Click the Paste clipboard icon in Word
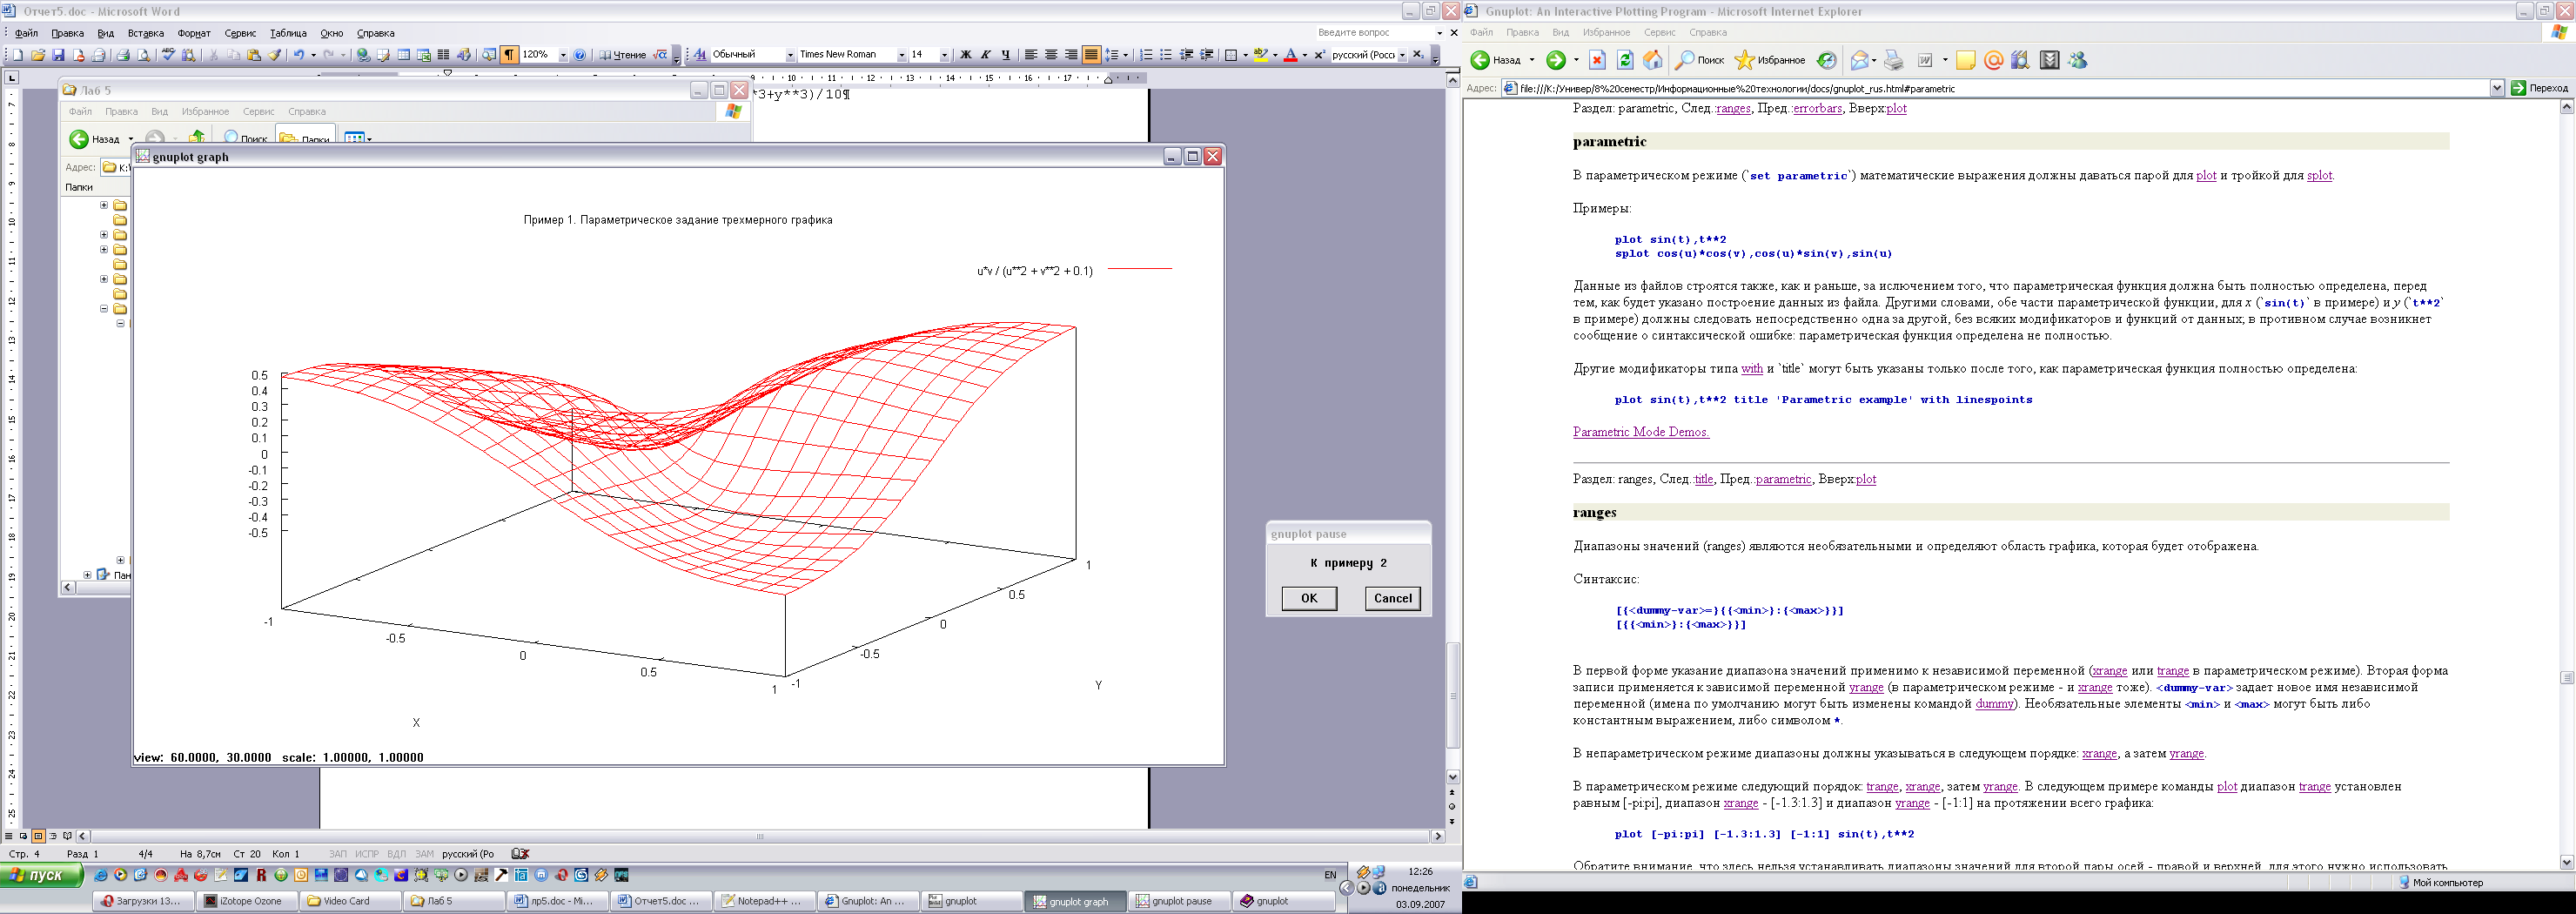This screenshot has width=2576, height=914. point(254,55)
